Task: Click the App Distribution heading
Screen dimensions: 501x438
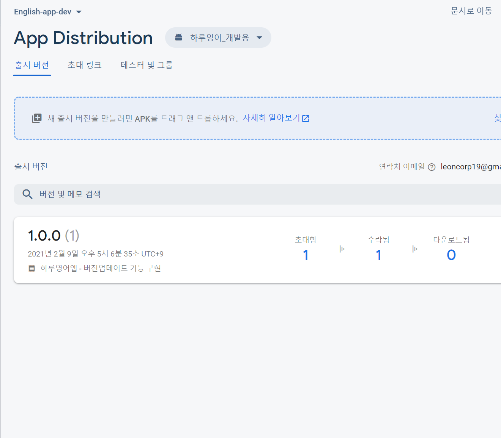Action: tap(83, 38)
